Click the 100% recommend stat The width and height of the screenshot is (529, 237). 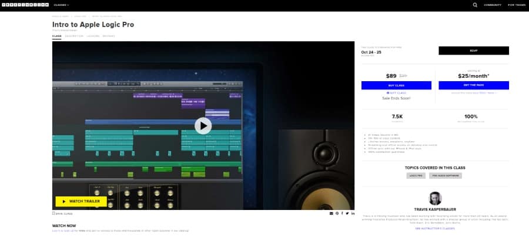pyautogui.click(x=471, y=116)
